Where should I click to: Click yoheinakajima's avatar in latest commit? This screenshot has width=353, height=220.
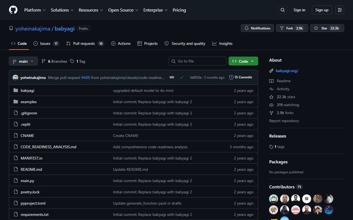pyautogui.click(x=15, y=78)
